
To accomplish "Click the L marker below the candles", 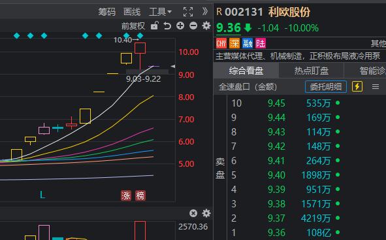I will coord(42,195).
